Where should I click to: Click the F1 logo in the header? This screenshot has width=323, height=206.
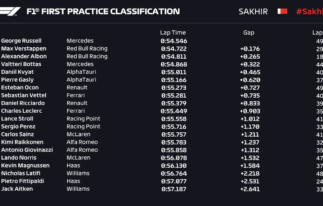10,11
